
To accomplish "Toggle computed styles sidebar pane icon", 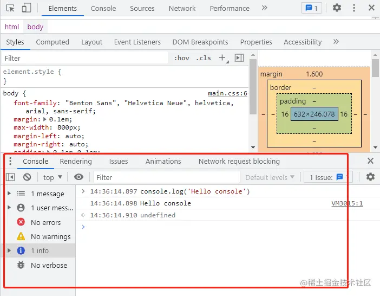I will 239,58.
